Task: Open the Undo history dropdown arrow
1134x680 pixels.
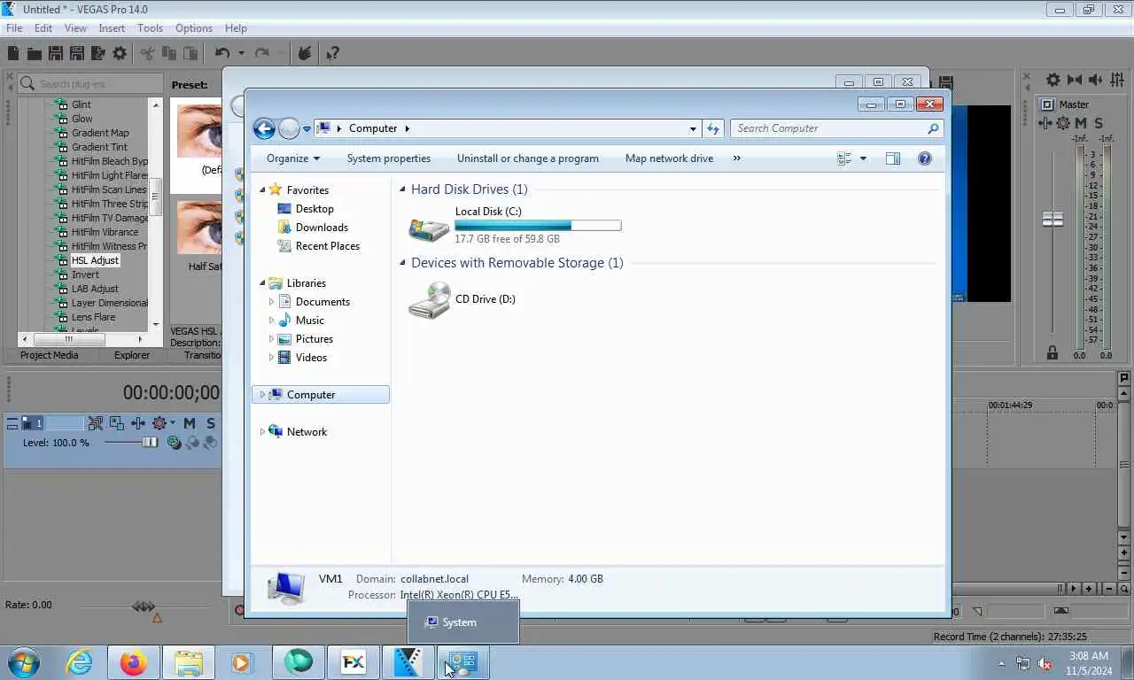Action: click(x=241, y=53)
